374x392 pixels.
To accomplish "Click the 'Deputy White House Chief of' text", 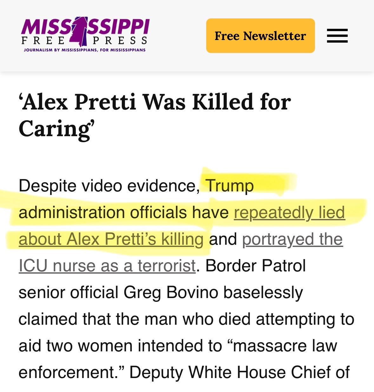I will click(239, 372).
